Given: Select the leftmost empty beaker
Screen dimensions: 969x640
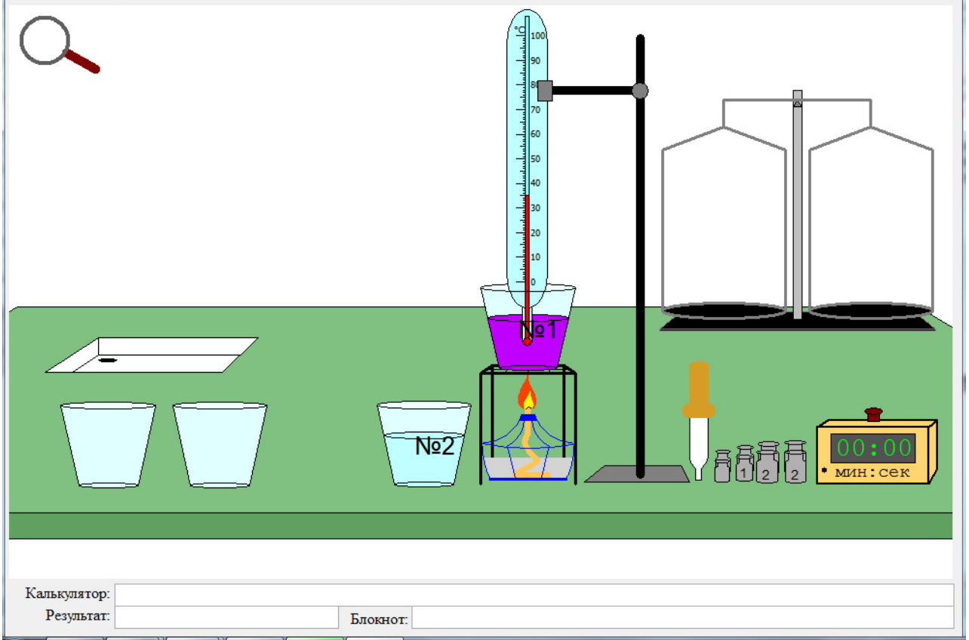Looking at the screenshot, I should pyautogui.click(x=108, y=445).
